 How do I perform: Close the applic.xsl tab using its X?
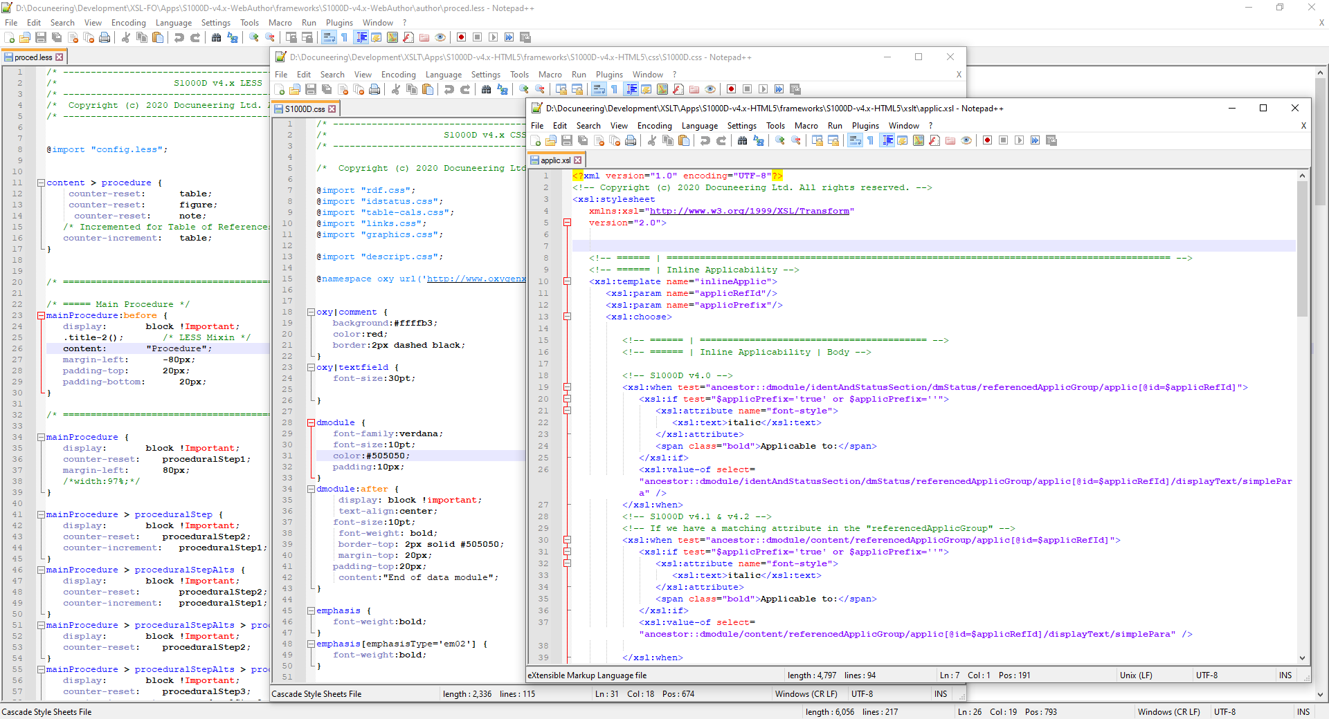578,160
